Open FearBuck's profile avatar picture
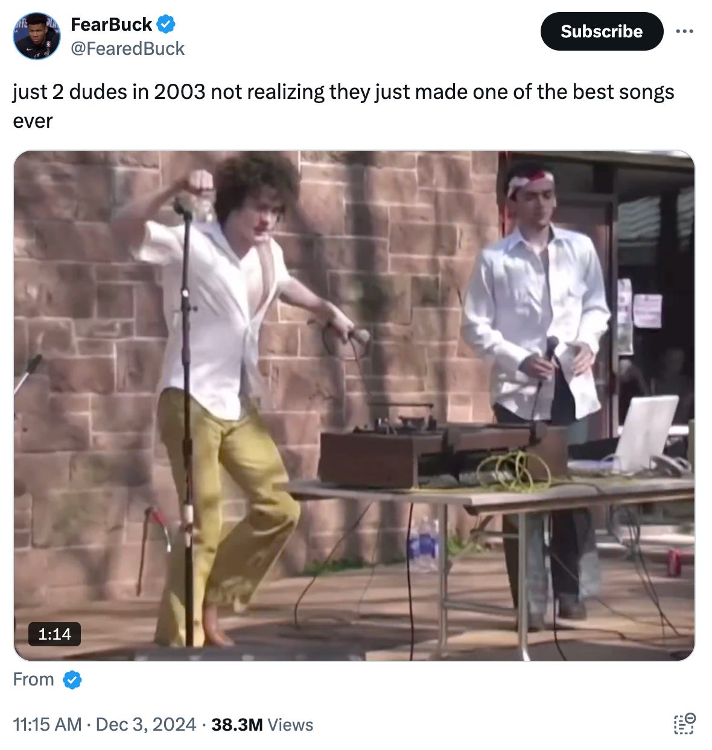This screenshot has width=712, height=750. pos(36,36)
